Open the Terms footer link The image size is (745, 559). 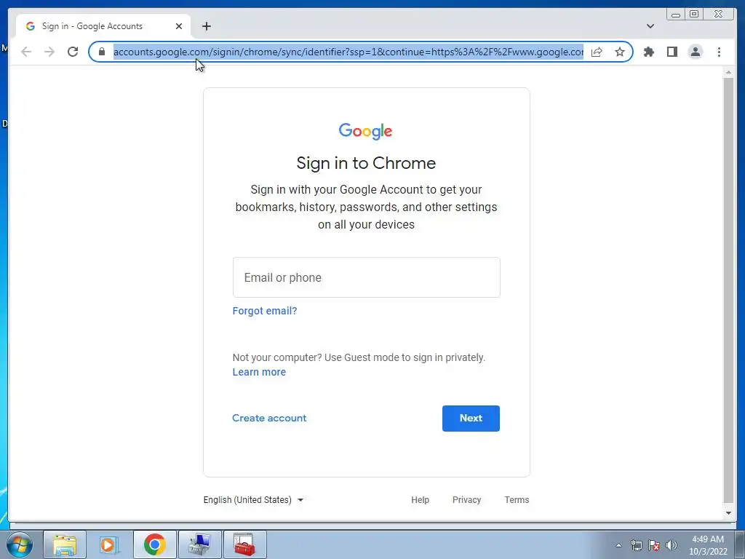pos(517,500)
